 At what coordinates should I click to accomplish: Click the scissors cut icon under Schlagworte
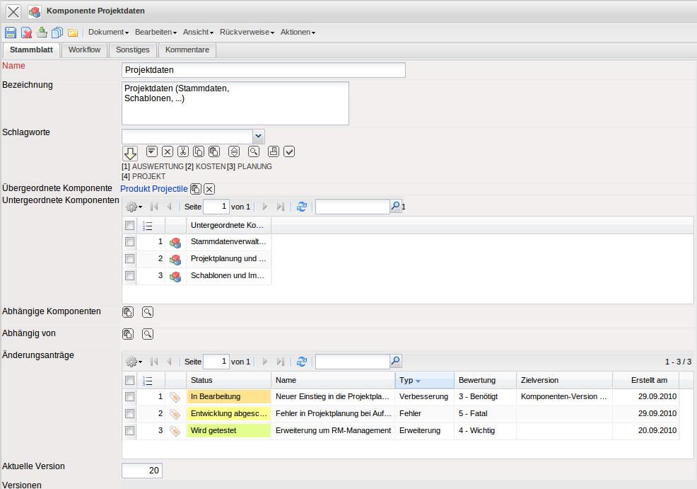(183, 151)
